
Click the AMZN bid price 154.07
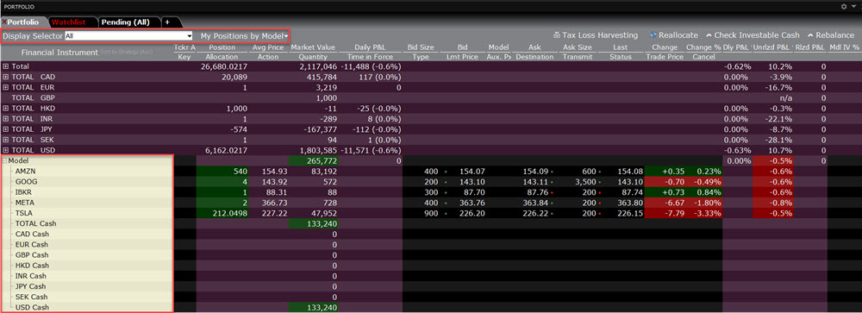(x=473, y=171)
